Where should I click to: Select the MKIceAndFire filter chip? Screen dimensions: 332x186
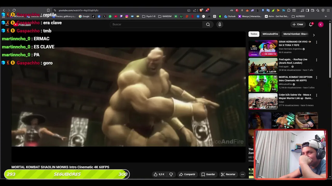(x=270, y=34)
